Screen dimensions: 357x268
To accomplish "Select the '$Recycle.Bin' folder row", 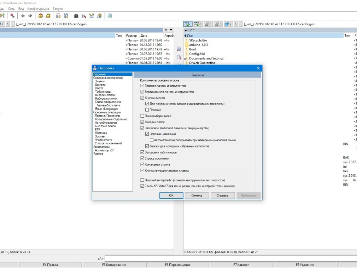I will pos(198,40).
